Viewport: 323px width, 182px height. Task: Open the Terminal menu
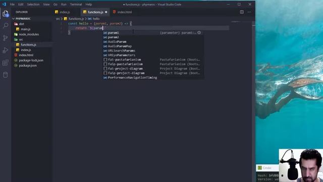(76, 5)
